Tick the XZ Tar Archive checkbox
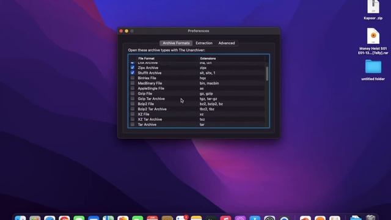Screen dimensions: 391x220 point(133,119)
